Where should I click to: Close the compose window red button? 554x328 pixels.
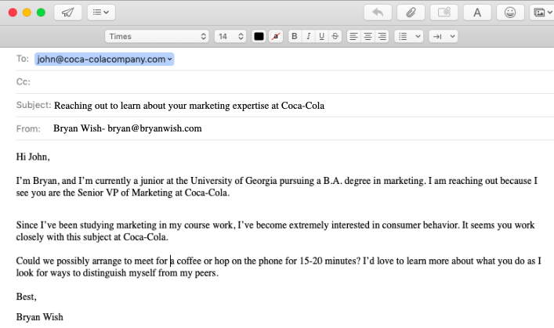point(13,13)
